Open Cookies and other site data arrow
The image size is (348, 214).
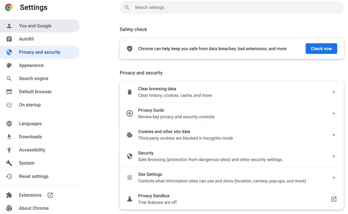tap(334, 135)
